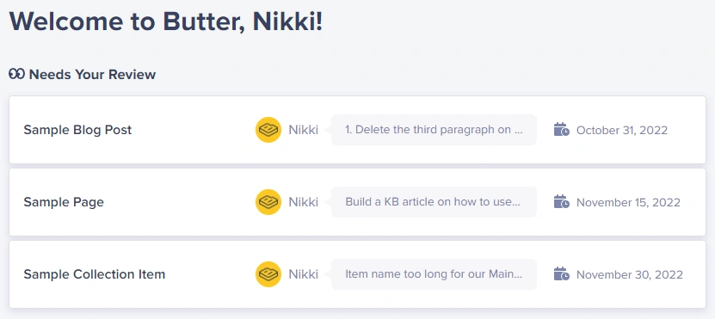Click the Nikki name on Sample Blog Post row
The height and width of the screenshot is (319, 715).
pos(303,130)
